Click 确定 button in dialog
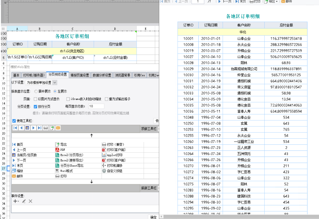Image resolution: width=319 pixels, height=219 pixels. tap(153, 217)
